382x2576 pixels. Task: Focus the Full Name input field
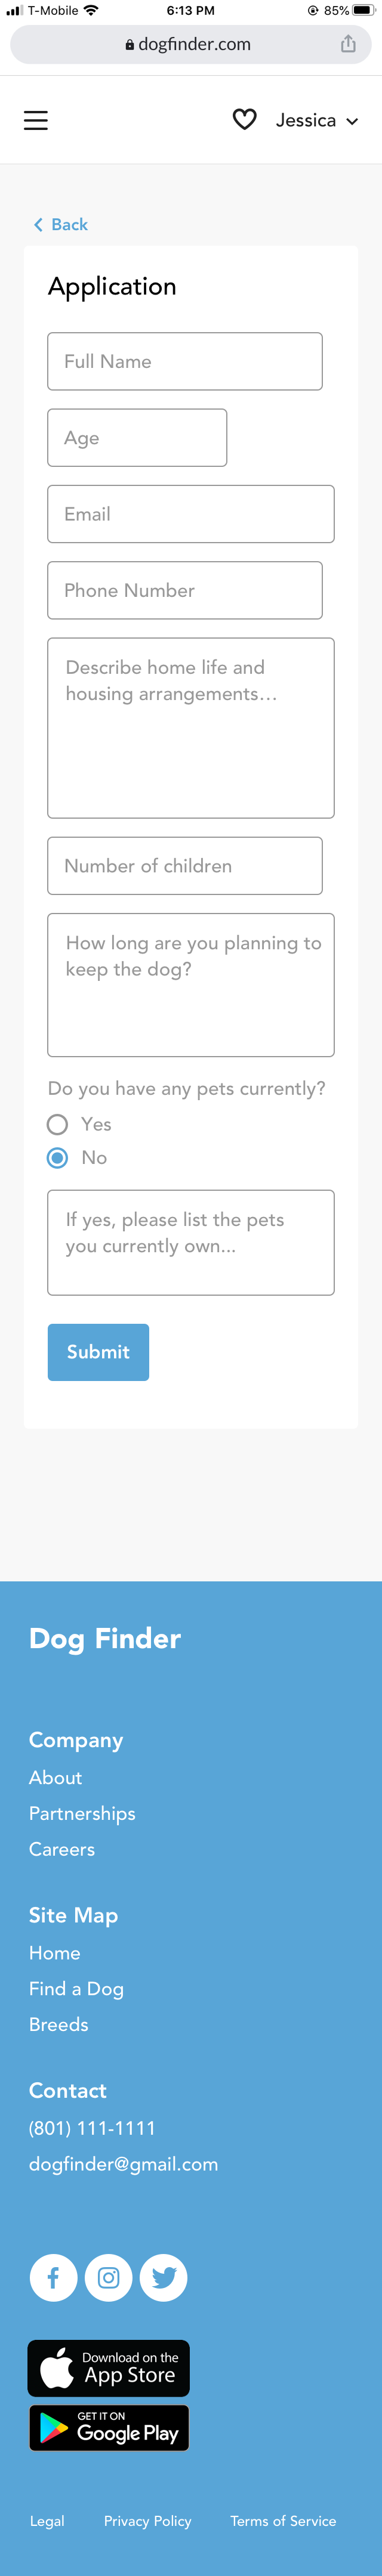[185, 361]
